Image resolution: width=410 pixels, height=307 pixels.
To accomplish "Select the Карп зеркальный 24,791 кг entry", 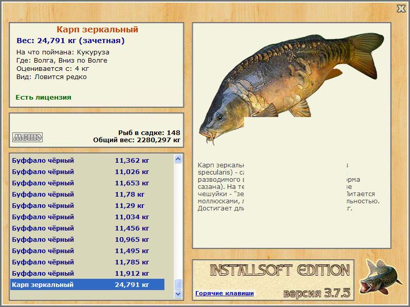I will tap(87, 284).
